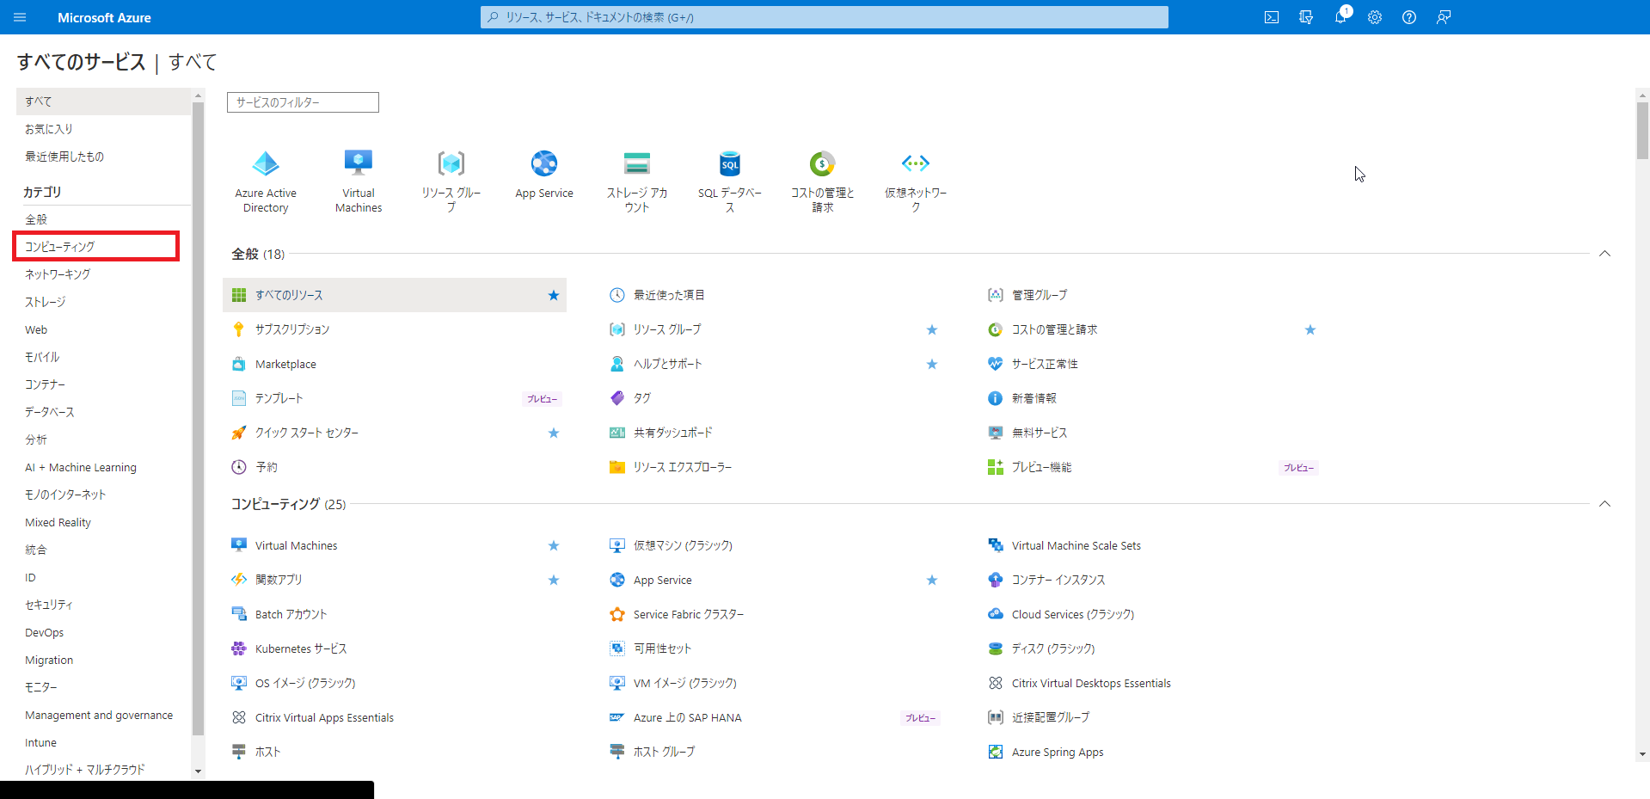Open the feedback icon in header
This screenshot has height=799, width=1650.
pos(1444,17)
